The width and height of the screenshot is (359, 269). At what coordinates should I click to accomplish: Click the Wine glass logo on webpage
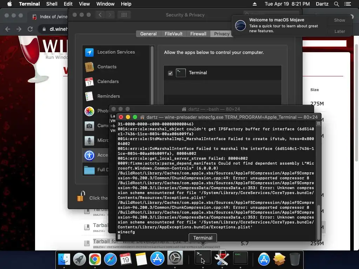pos(34,59)
